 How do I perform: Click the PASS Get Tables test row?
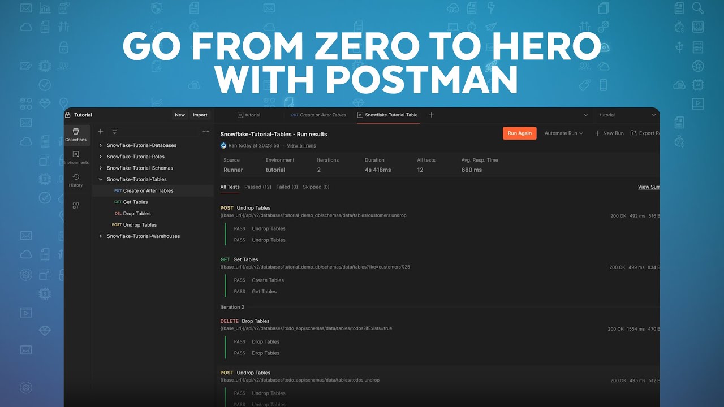coord(255,291)
